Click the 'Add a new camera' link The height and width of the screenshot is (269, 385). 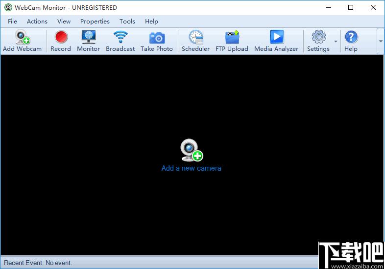coord(191,168)
